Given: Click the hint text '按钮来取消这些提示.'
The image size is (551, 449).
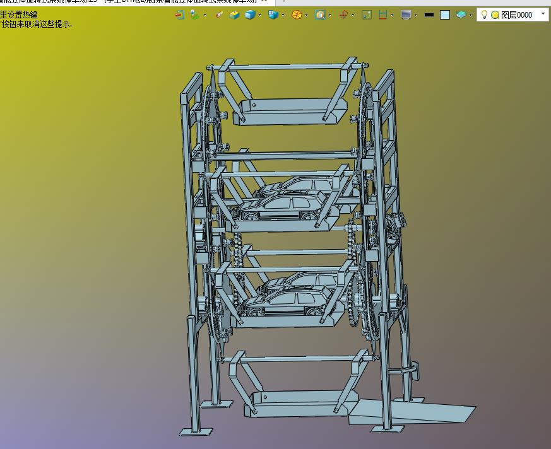Looking at the screenshot, I should tap(37, 24).
